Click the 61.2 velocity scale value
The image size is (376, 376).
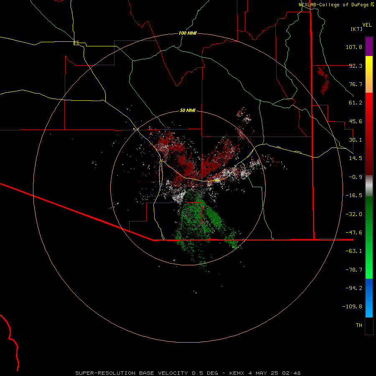[356, 103]
